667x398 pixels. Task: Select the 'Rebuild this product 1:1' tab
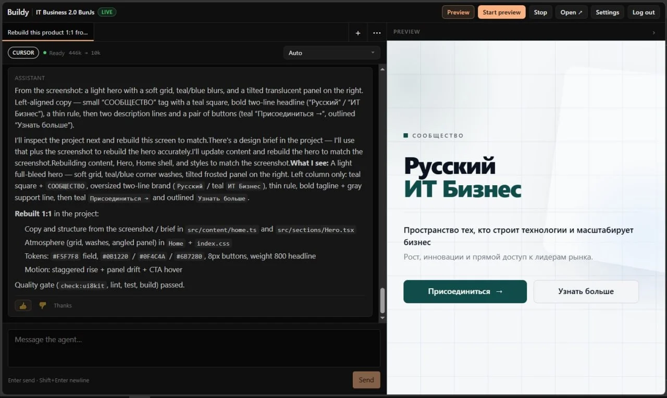coord(48,32)
